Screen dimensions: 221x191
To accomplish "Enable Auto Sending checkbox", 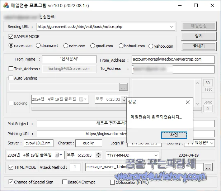I will pyautogui.click(x=11, y=78).
